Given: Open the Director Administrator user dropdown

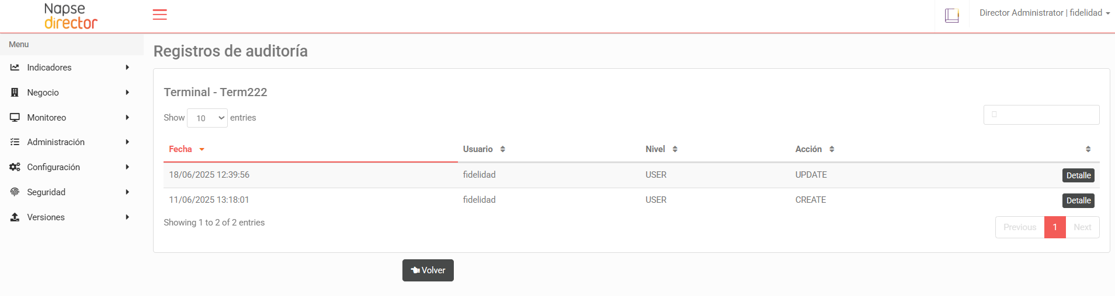Looking at the screenshot, I should (1044, 13).
